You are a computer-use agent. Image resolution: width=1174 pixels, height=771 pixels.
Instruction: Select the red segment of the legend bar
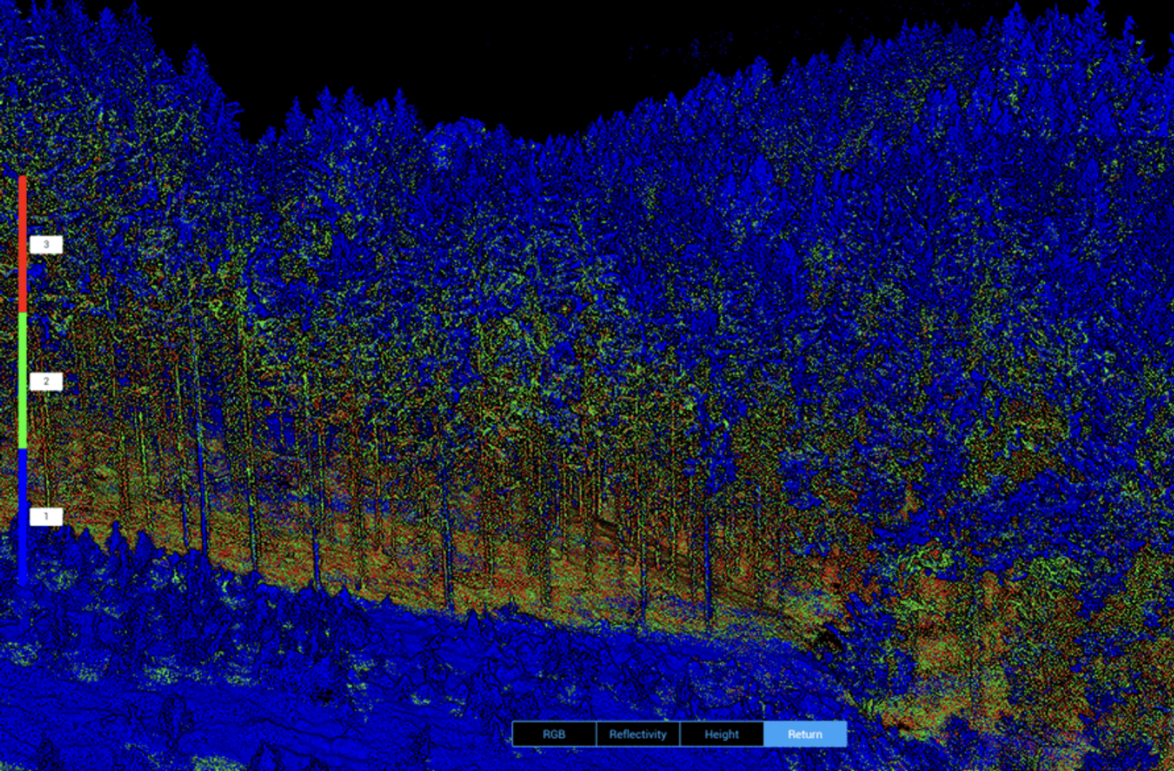point(24,244)
